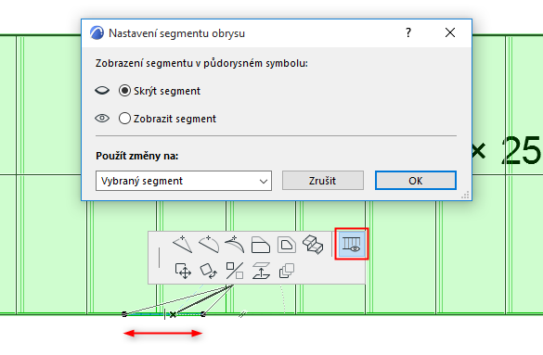543x355 pixels.
Task: Select the offset all edges tool
Action: [x=287, y=245]
